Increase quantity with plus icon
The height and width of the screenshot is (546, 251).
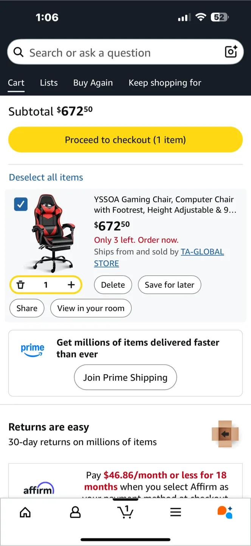[x=71, y=285]
